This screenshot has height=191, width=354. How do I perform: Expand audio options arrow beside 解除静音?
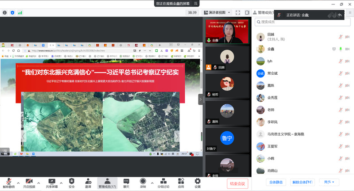coord(18,182)
